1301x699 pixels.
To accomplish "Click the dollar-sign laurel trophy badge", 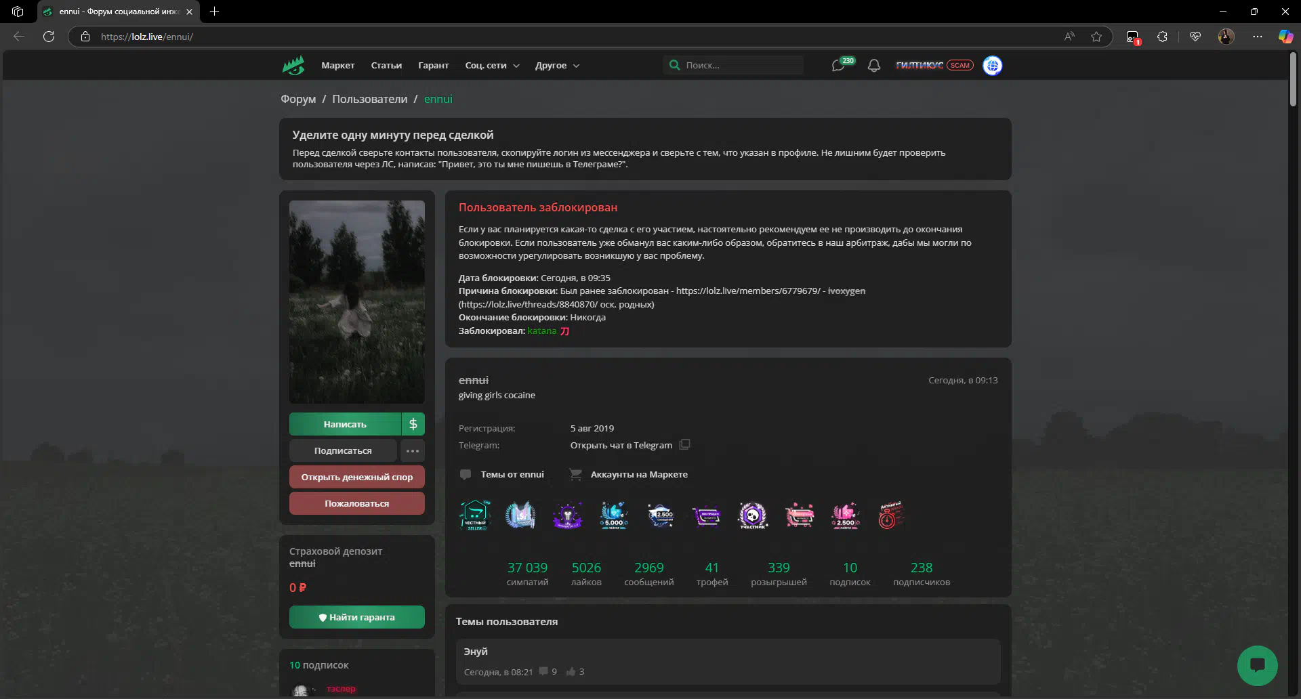I will tap(520, 515).
